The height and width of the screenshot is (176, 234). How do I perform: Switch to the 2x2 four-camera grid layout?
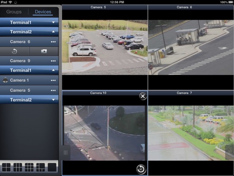coord(6,167)
